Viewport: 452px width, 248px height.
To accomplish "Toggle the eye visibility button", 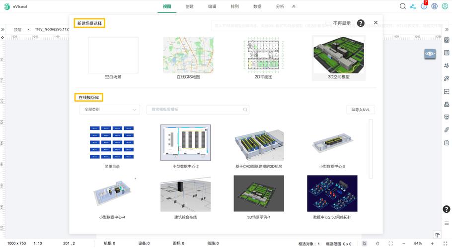I will [430, 54].
